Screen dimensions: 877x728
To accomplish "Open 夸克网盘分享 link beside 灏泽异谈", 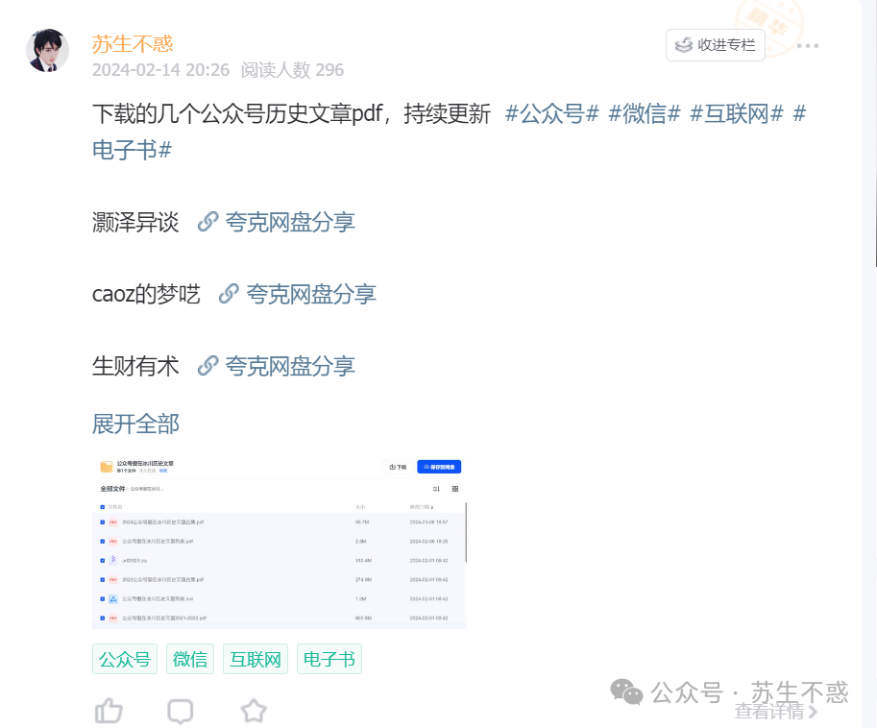I will tap(290, 222).
